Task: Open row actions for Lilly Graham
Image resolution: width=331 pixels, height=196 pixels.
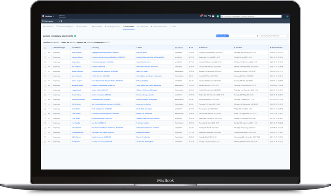Action: click(x=49, y=104)
